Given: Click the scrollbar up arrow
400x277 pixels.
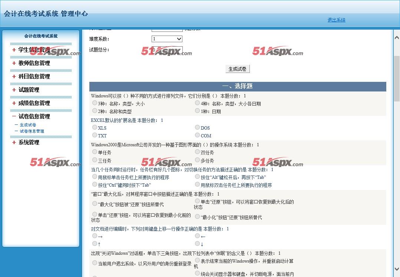Looking at the screenshot, I should (396, 38).
